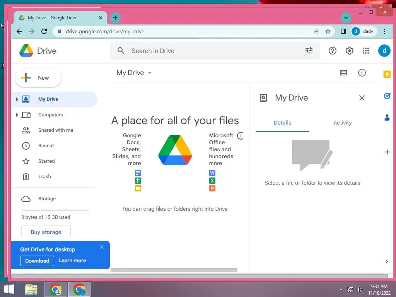Image resolution: width=396 pixels, height=297 pixels.
Task: Get add-ons with plus icon
Action: (x=387, y=152)
